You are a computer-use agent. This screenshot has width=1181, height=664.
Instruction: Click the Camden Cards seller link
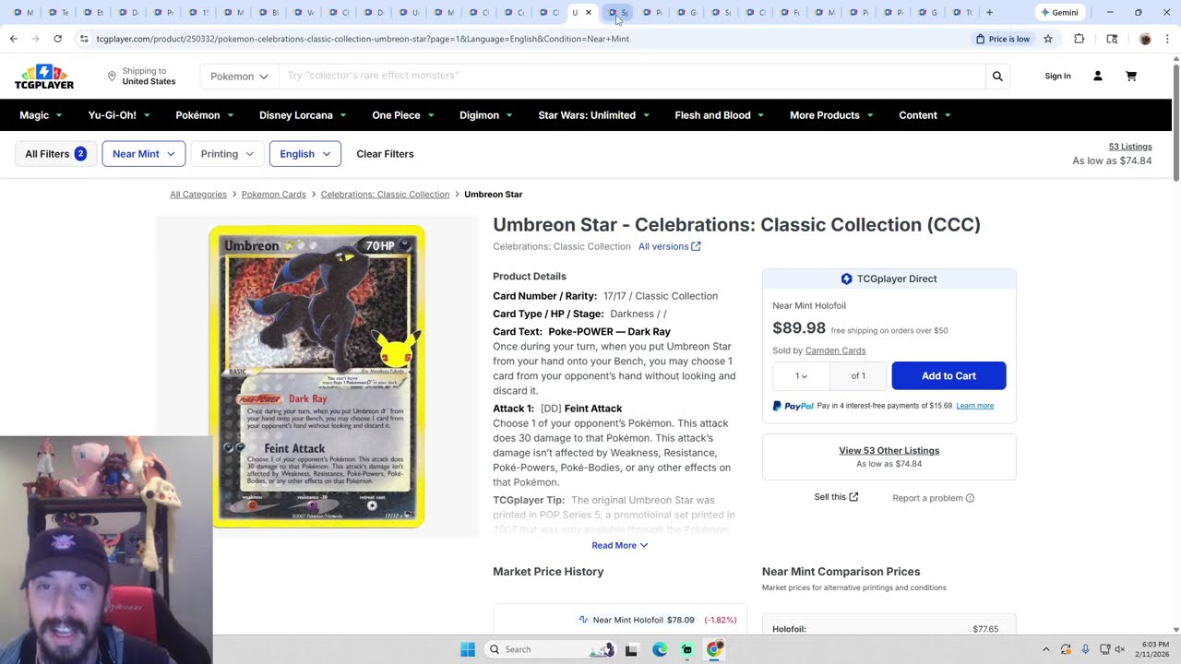coord(835,350)
